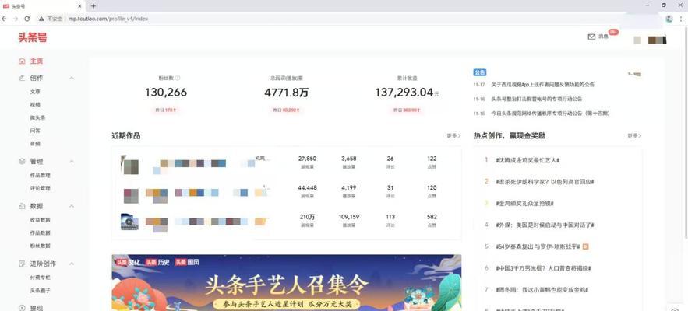
Task: Open the 西瓜视频App announcement link
Action: pos(543,85)
